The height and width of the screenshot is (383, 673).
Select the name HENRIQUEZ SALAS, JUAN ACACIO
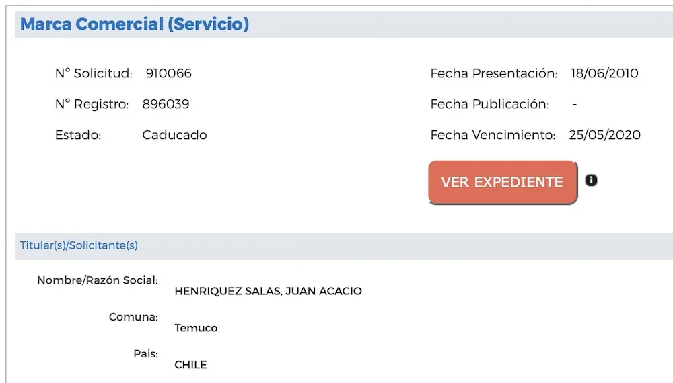(x=268, y=291)
